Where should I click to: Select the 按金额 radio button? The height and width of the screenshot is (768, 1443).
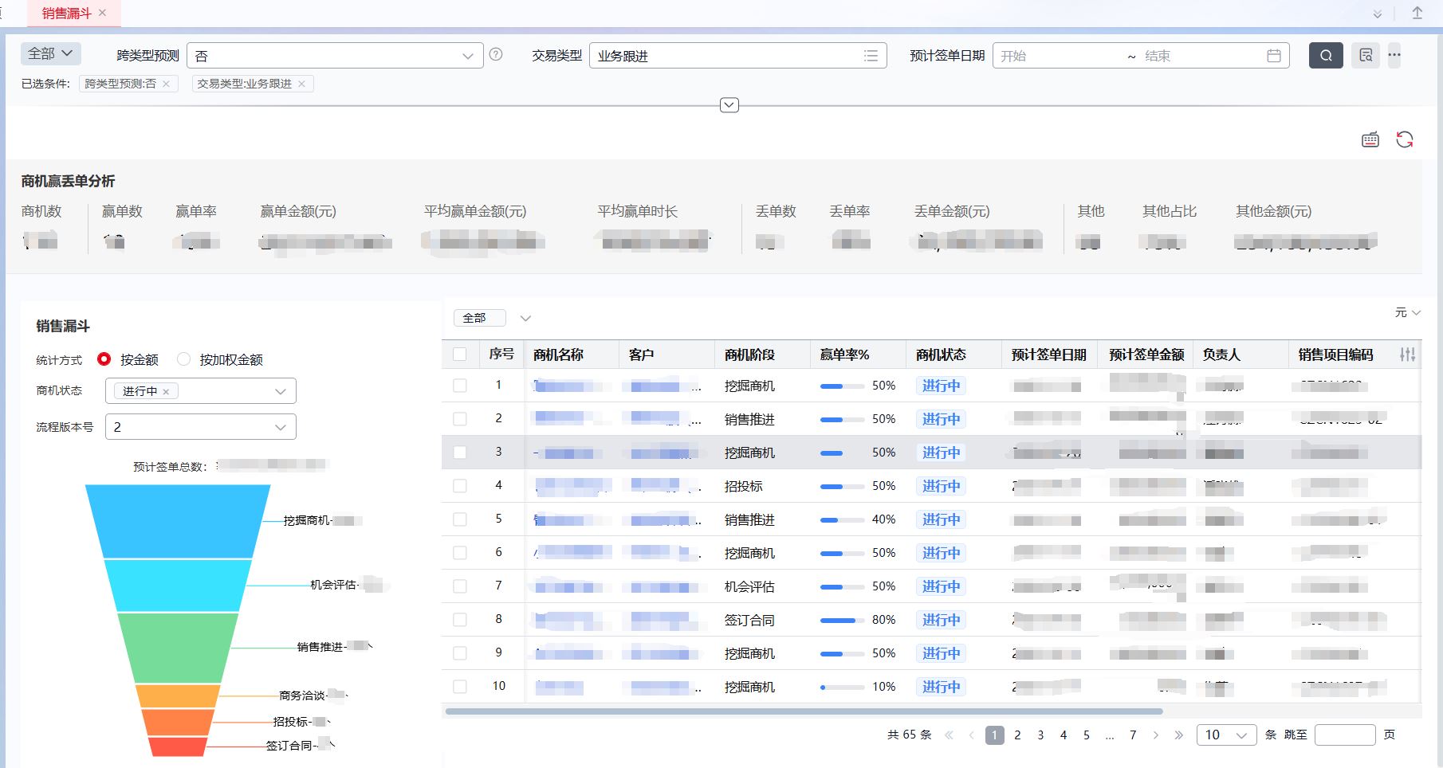coord(104,359)
